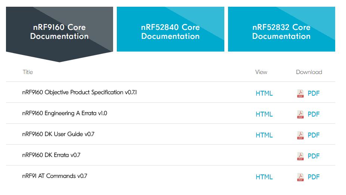Click PDF icon for nRF9160 DK Errata
This screenshot has height=195, width=346.
coord(300,156)
